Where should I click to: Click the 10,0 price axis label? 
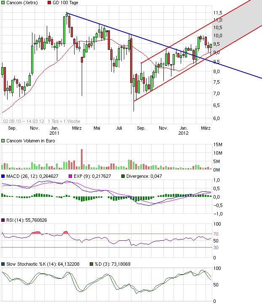click(x=218, y=35)
